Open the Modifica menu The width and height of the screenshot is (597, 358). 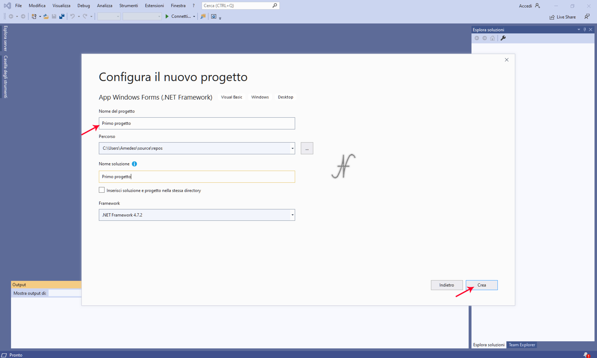tap(37, 6)
